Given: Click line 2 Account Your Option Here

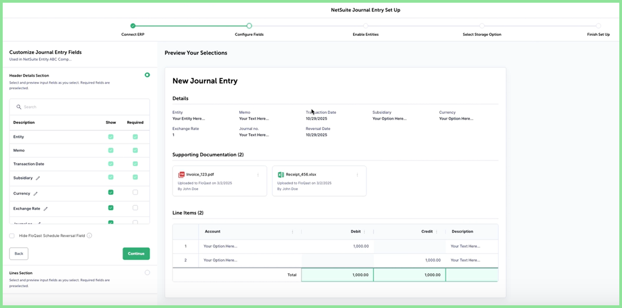Looking at the screenshot, I should point(220,260).
